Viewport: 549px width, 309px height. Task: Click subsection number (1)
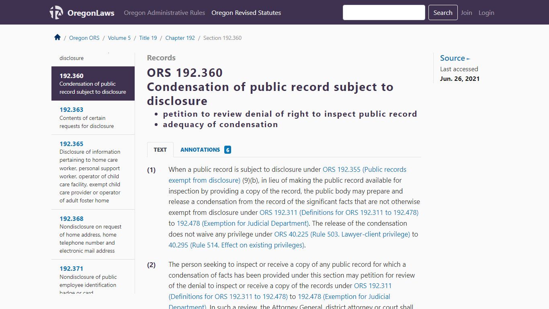pos(151,170)
